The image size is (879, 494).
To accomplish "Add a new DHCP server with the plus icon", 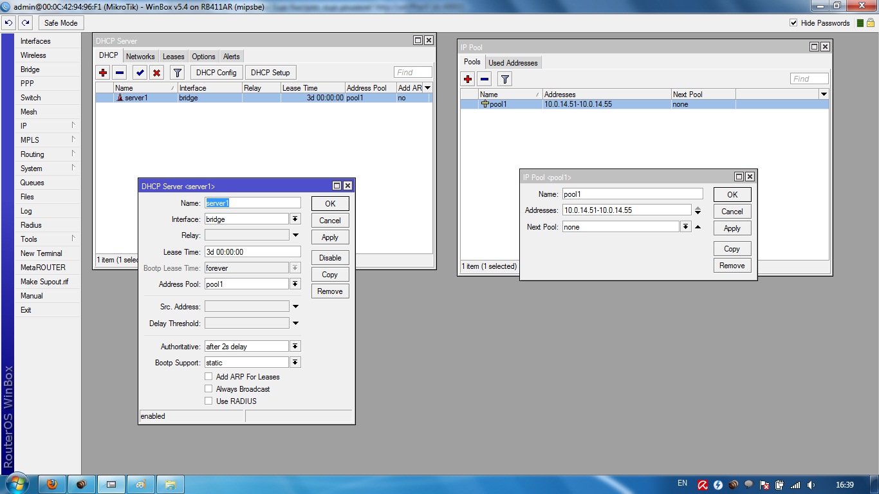I will [103, 73].
